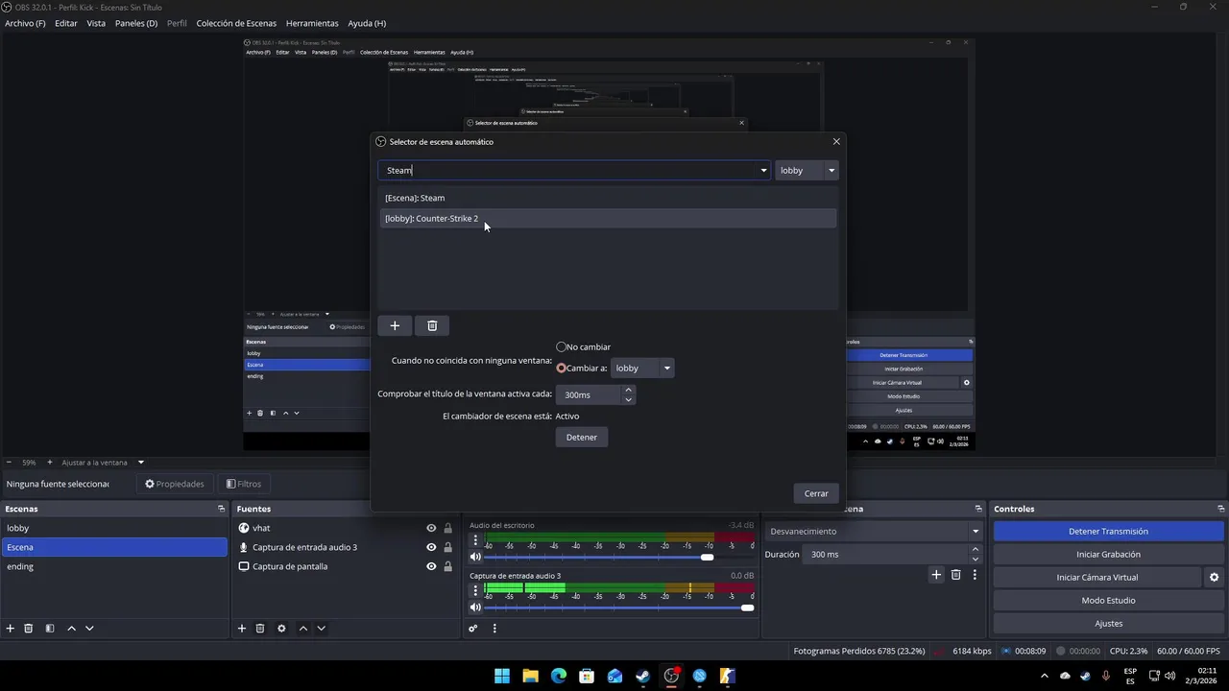Enable Modo Estudio
The height and width of the screenshot is (691, 1229).
1108,600
